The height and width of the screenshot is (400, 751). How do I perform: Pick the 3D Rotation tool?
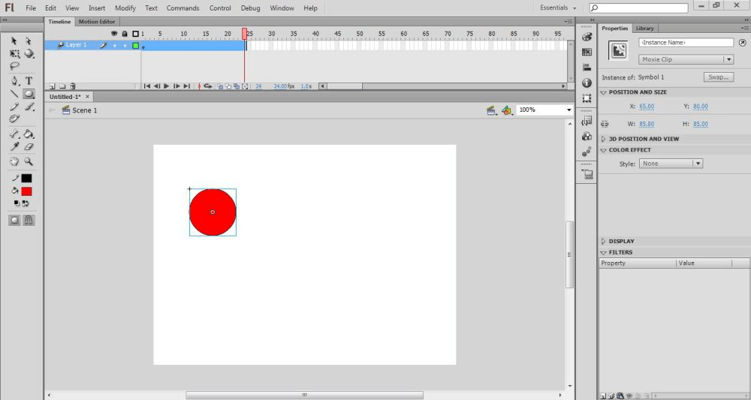click(29, 53)
